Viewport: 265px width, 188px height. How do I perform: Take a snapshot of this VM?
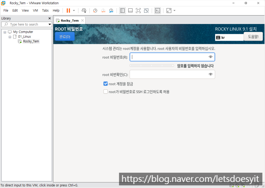tap(95, 11)
